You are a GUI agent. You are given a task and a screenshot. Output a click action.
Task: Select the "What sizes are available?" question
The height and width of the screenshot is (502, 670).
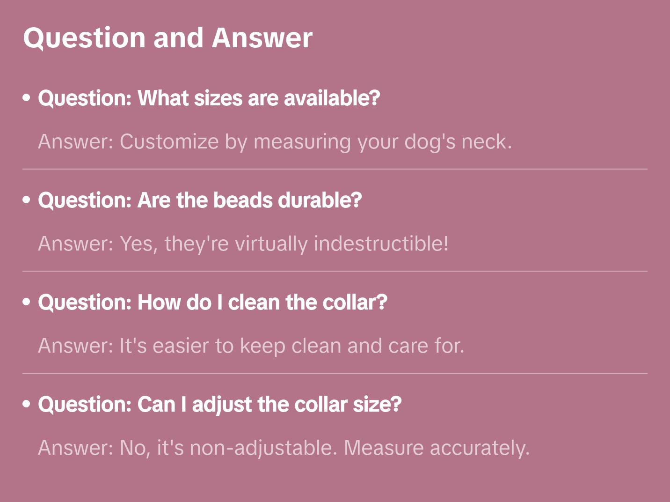209,98
